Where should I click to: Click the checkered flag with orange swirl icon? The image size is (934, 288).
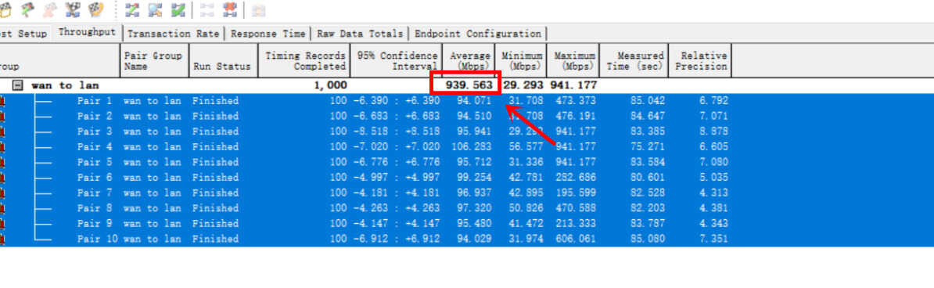tap(95, 9)
